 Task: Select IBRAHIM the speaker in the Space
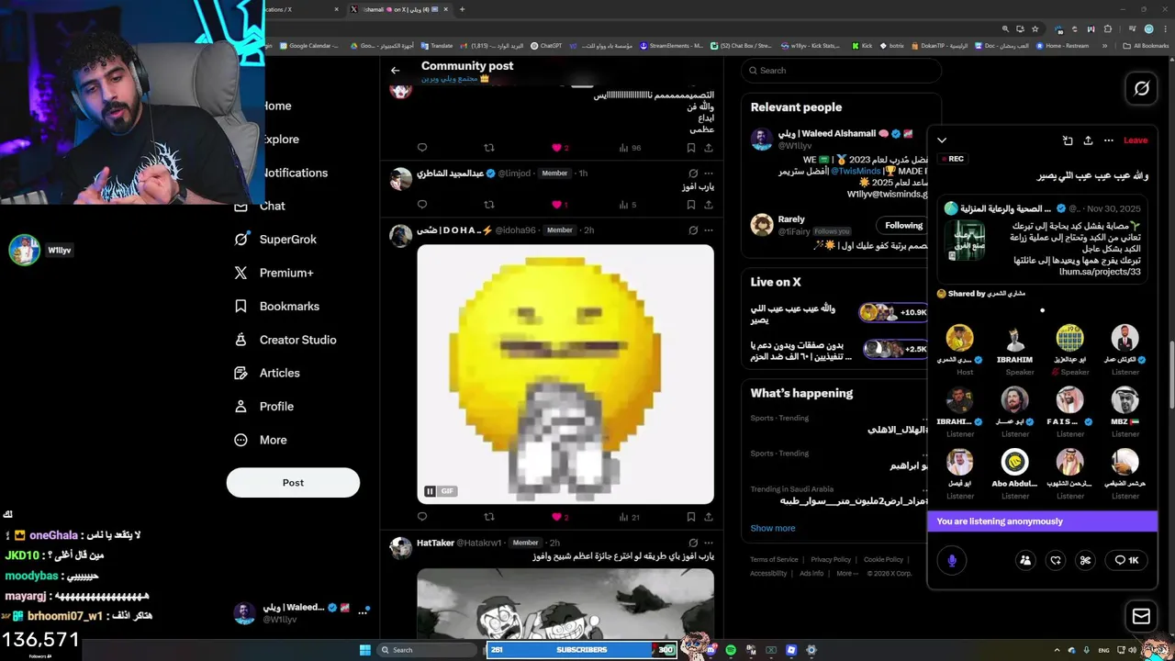tap(1015, 338)
